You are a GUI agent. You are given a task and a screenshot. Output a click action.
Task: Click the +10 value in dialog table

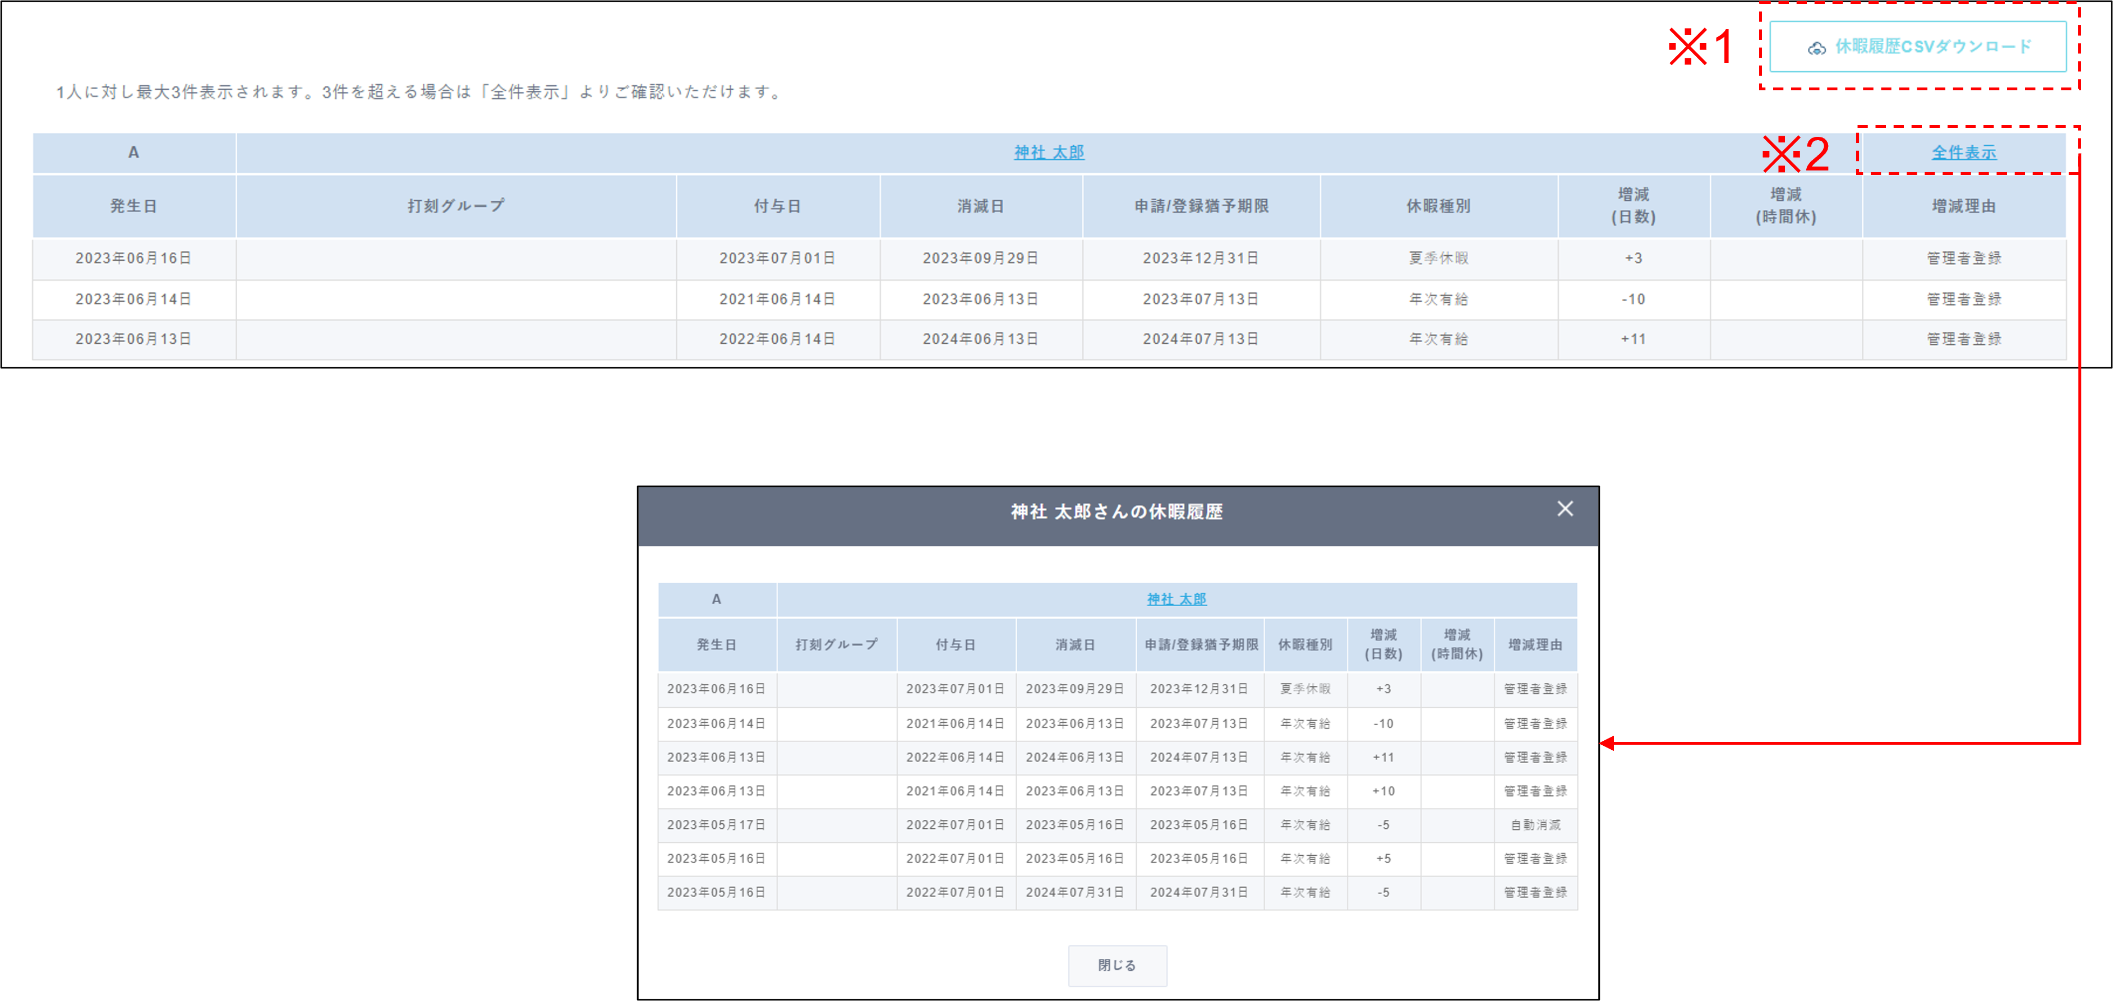[x=1383, y=791]
